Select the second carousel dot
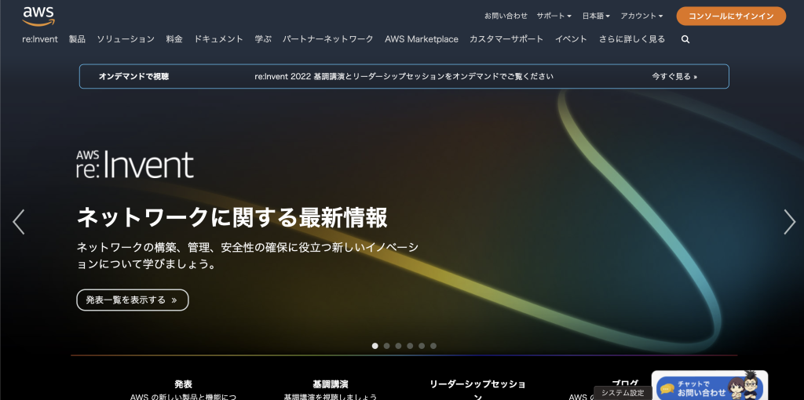804x400 pixels. [386, 346]
